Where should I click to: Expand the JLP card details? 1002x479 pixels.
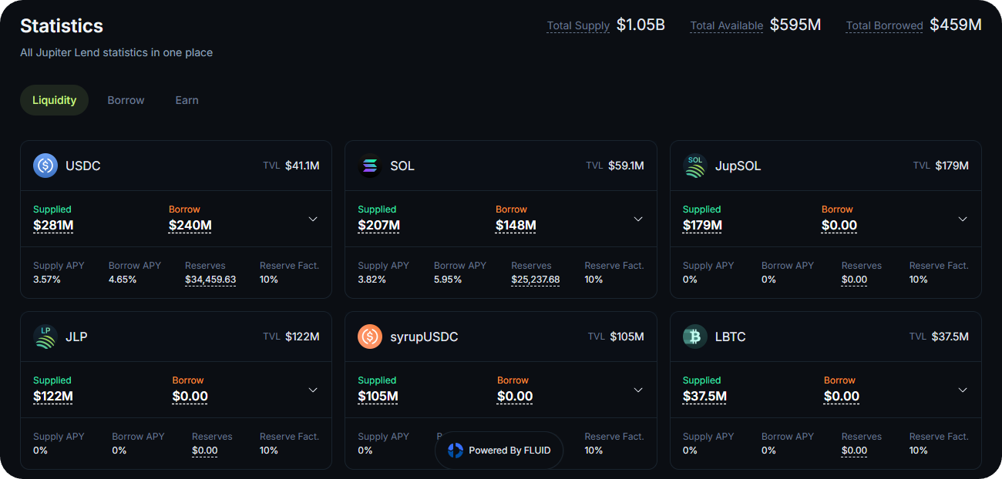(x=313, y=390)
